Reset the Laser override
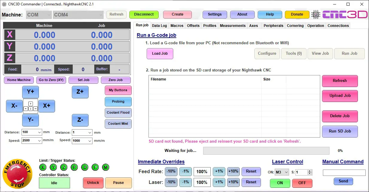The image size is (369, 192). 251,182
